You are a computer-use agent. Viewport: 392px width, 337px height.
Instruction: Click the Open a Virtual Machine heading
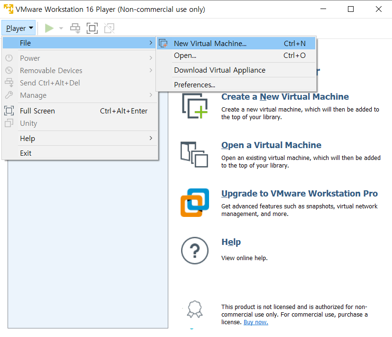pyautogui.click(x=271, y=145)
